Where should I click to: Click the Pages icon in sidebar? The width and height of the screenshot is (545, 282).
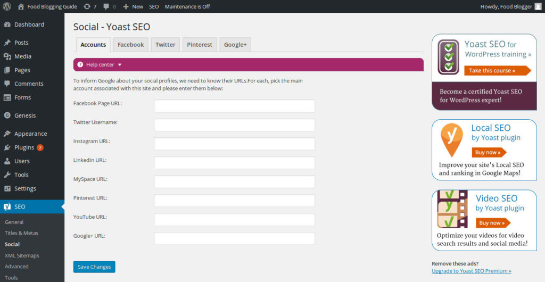coord(7,70)
